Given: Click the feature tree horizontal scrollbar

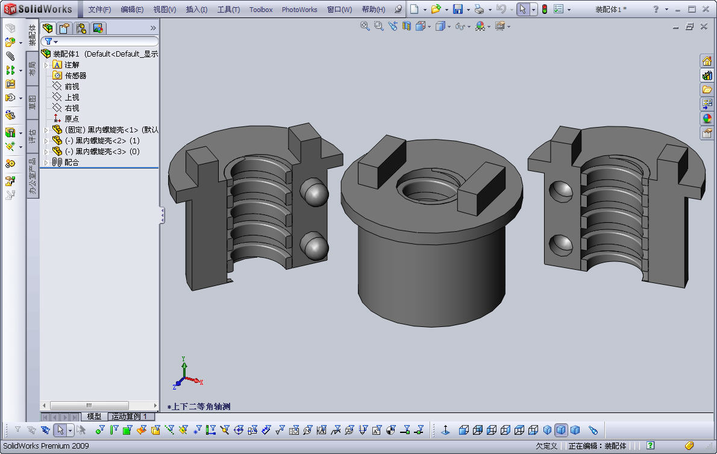Looking at the screenshot, I should point(89,406).
